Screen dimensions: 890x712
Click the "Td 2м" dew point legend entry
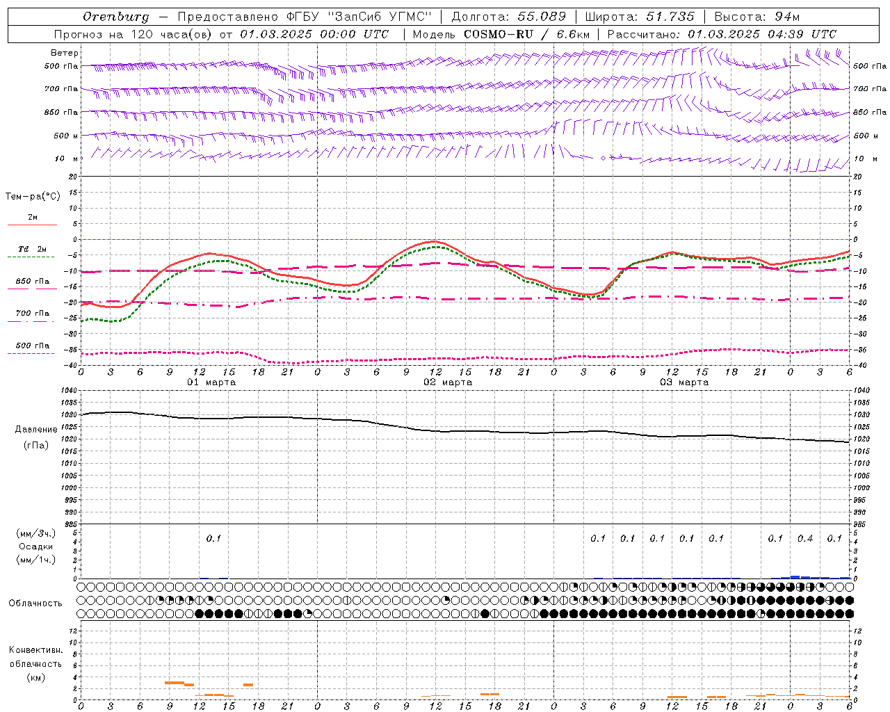[x=32, y=249]
